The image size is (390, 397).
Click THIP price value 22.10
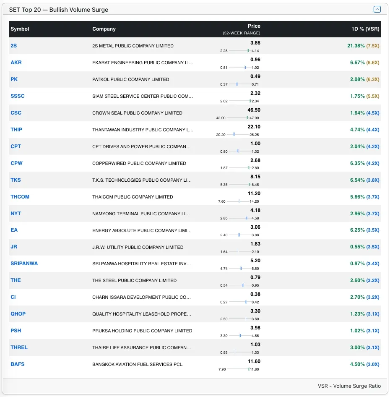coord(254,127)
